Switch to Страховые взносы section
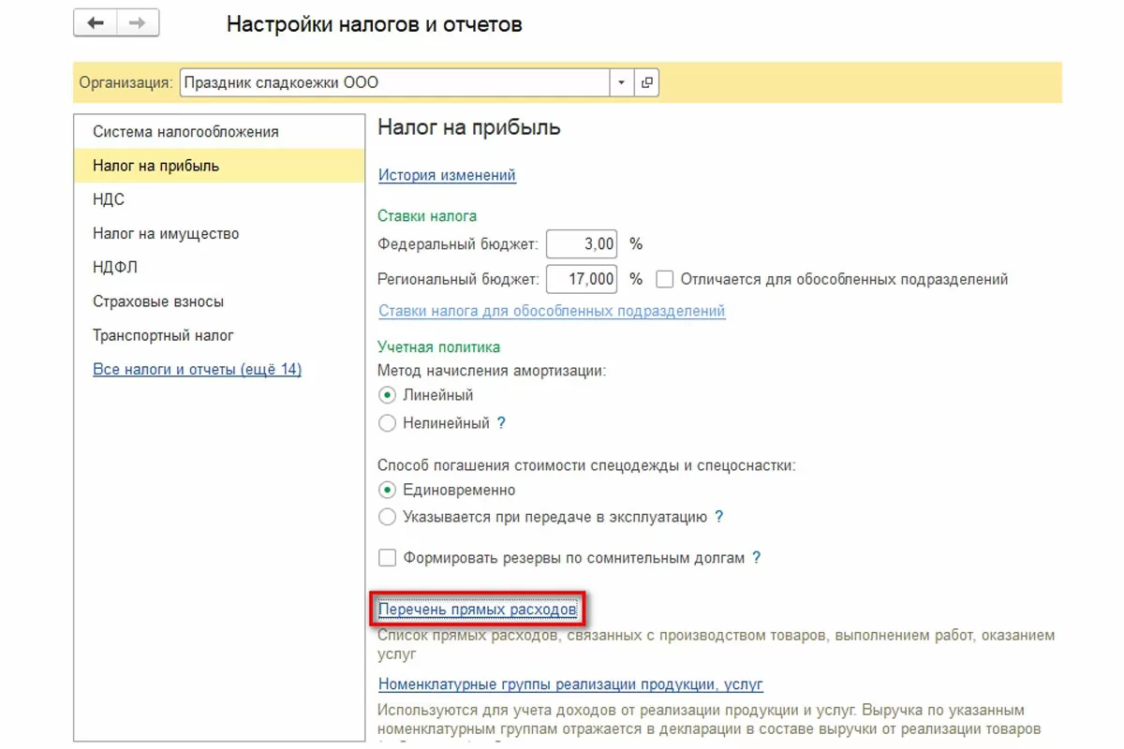 point(158,301)
